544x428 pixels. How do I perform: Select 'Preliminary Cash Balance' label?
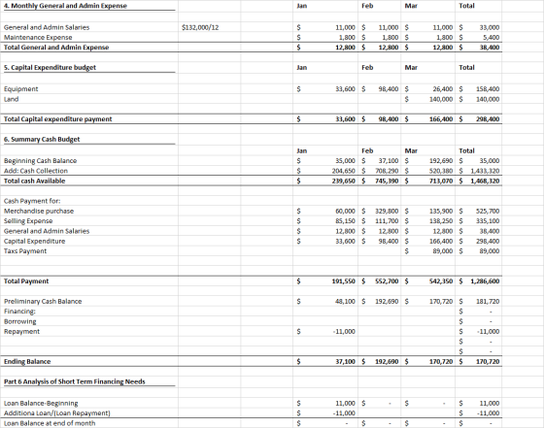tap(43, 302)
